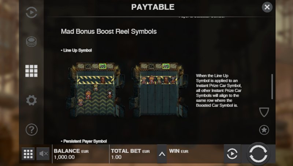
Task: Click the downward shield arrow on right
Action: pyautogui.click(x=264, y=112)
